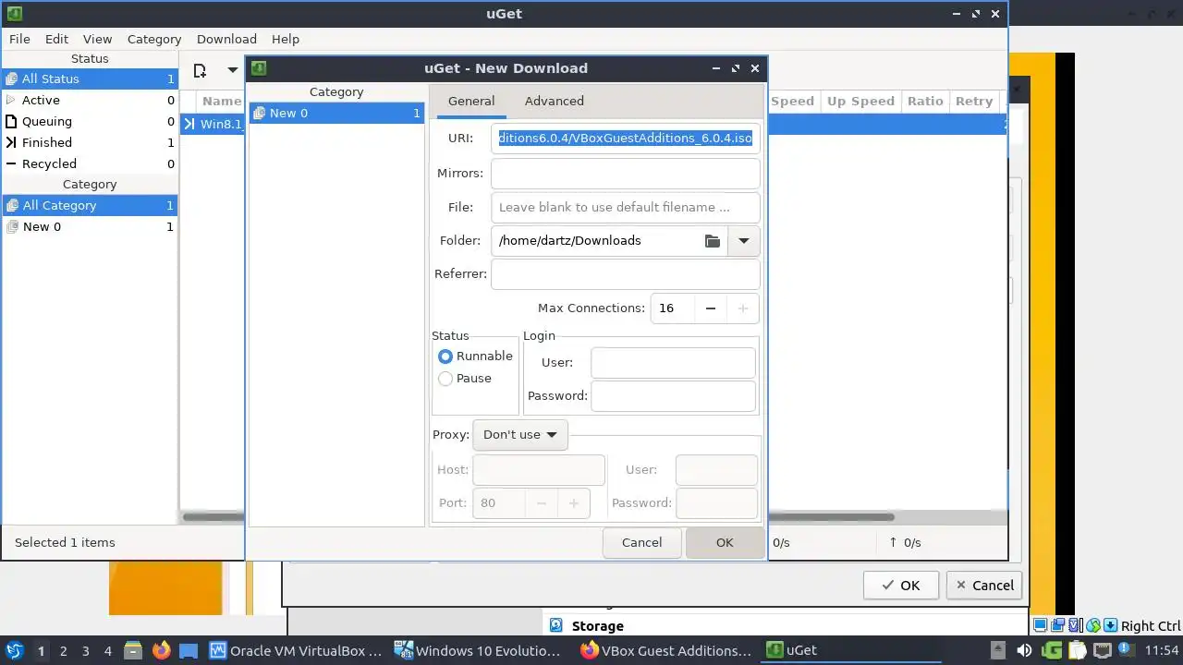Click the Retry column header

974,102
